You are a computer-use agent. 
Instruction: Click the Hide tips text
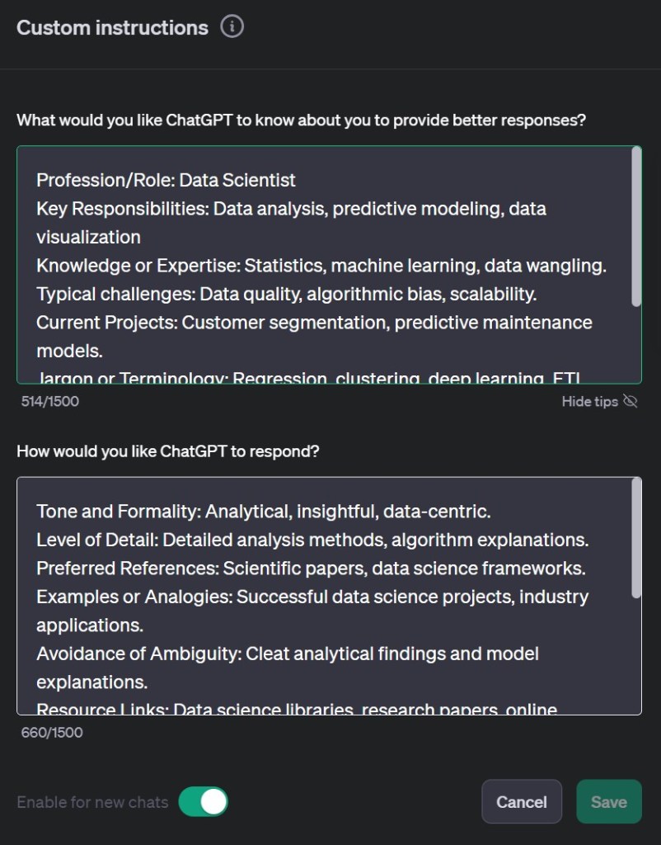(589, 402)
